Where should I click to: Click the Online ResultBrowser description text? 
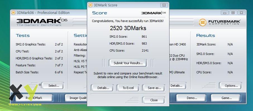pyautogui.click(x=128, y=75)
